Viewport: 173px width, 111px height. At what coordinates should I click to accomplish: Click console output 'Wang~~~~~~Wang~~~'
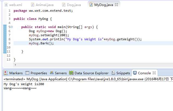(x=20, y=88)
